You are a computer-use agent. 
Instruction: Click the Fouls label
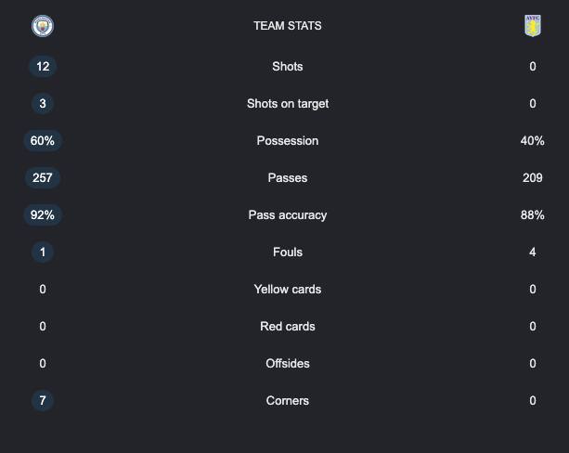tap(288, 252)
